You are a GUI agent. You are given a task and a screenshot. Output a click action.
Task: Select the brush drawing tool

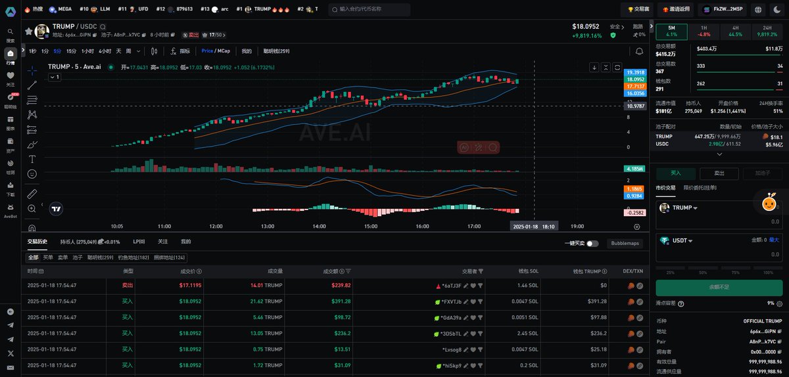(x=32, y=144)
